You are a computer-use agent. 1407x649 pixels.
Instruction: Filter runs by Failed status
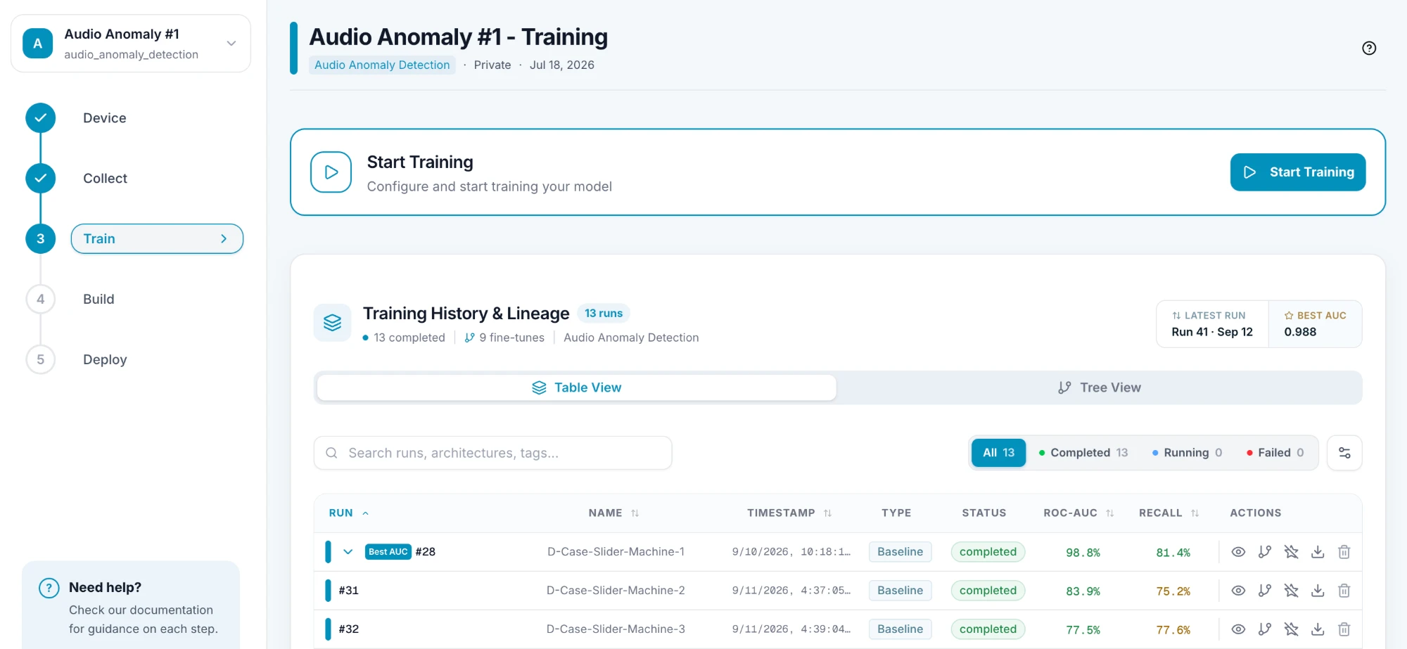click(x=1275, y=453)
